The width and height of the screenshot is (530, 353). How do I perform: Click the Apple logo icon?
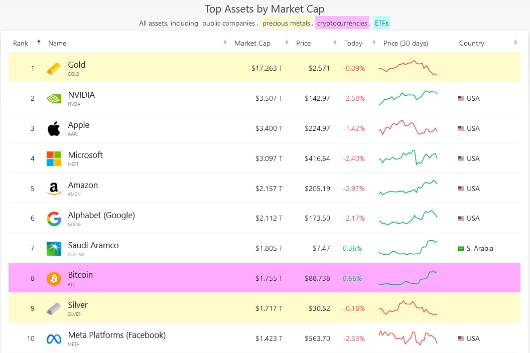(54, 128)
